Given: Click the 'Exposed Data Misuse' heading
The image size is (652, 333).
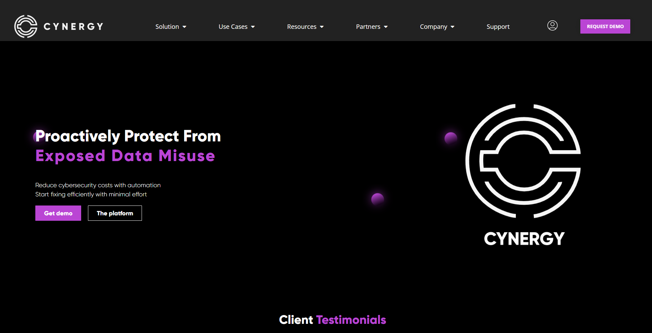Looking at the screenshot, I should [x=125, y=156].
